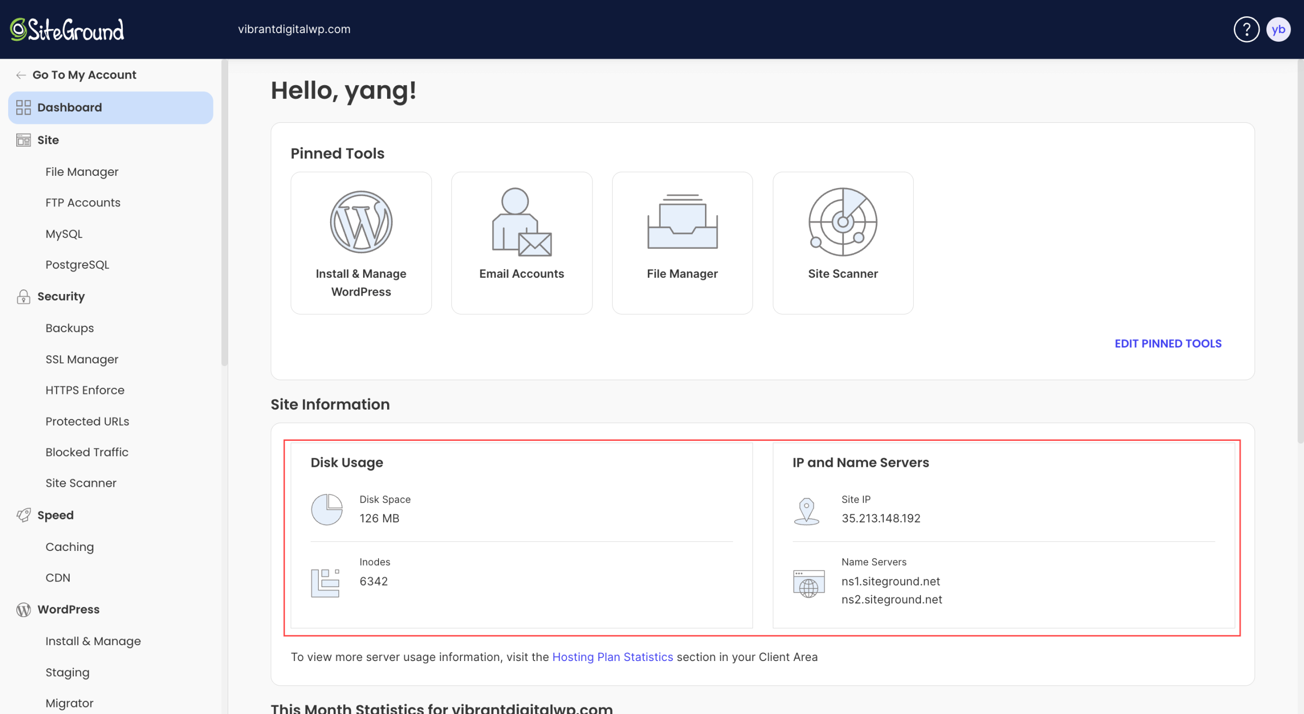Open Staging in the sidebar
This screenshot has width=1304, height=714.
tap(67, 673)
